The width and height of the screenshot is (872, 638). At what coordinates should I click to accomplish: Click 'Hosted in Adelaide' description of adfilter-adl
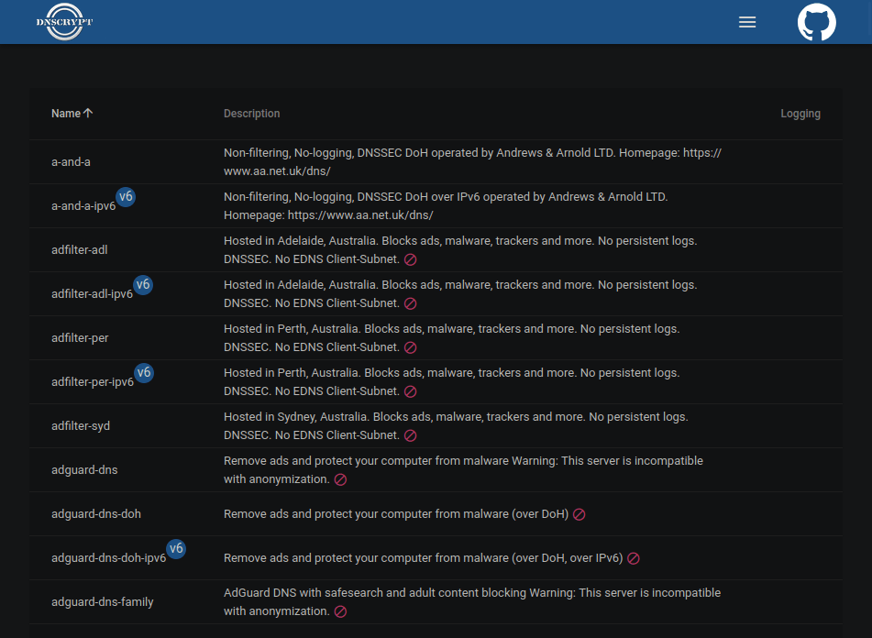click(460, 249)
